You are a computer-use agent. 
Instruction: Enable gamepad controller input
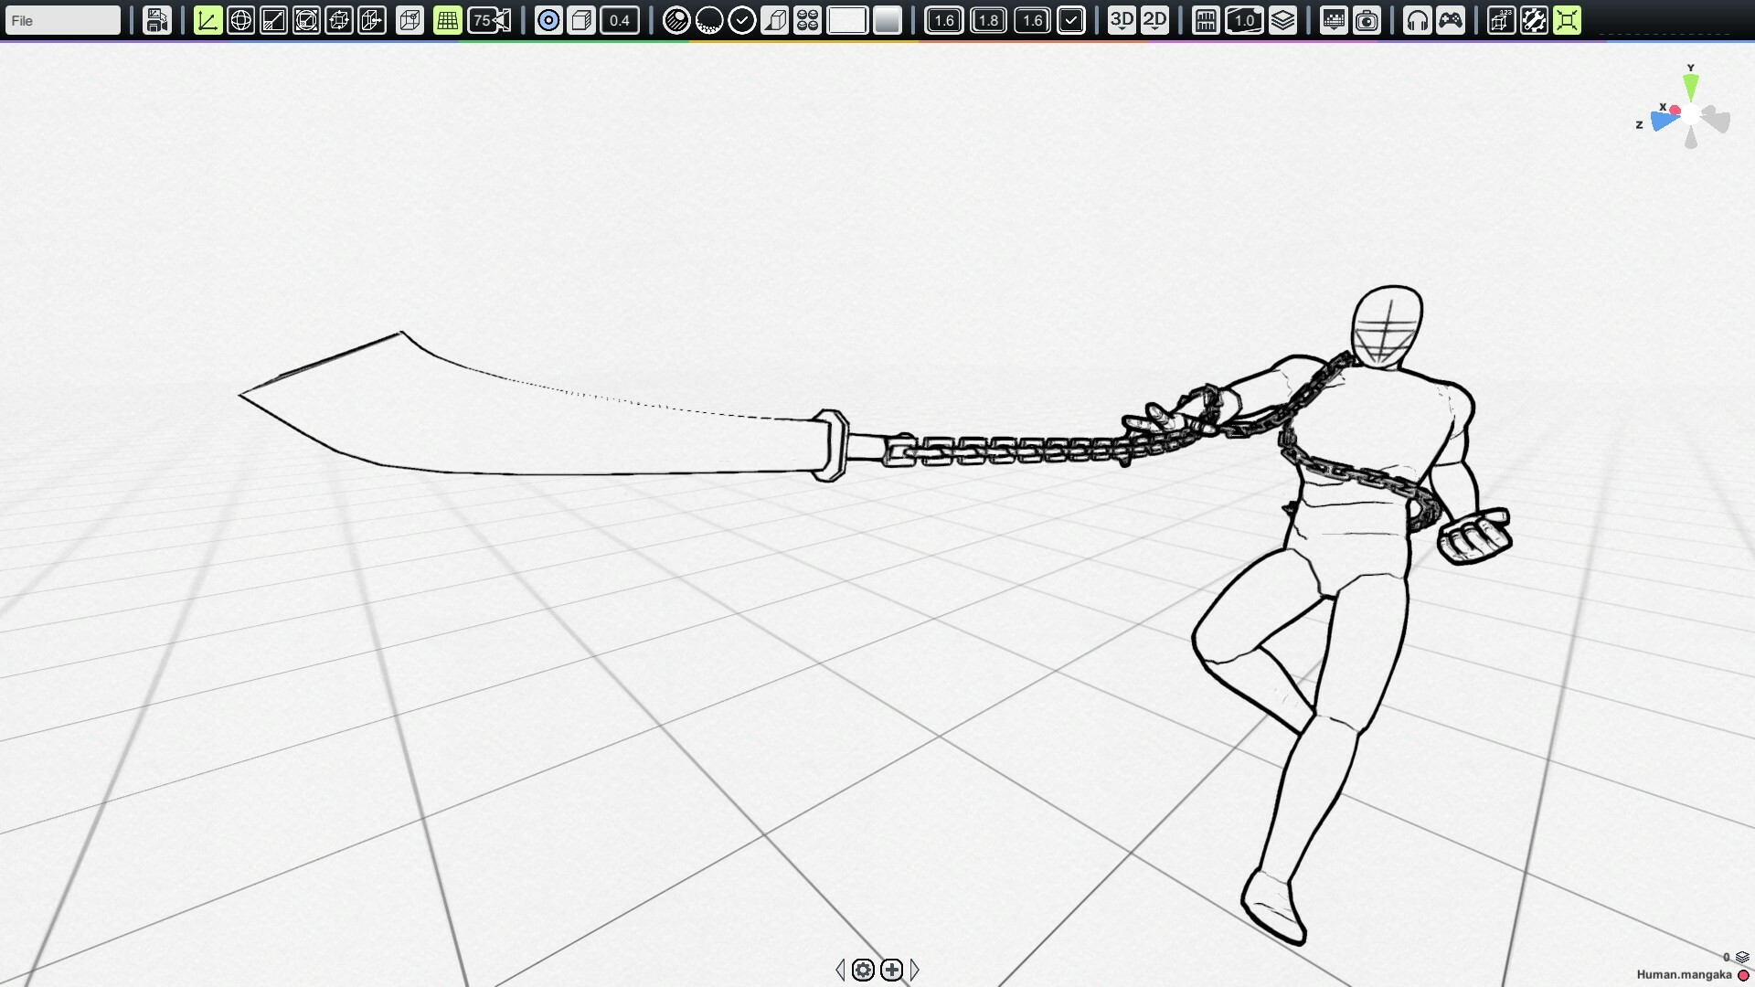coord(1452,19)
